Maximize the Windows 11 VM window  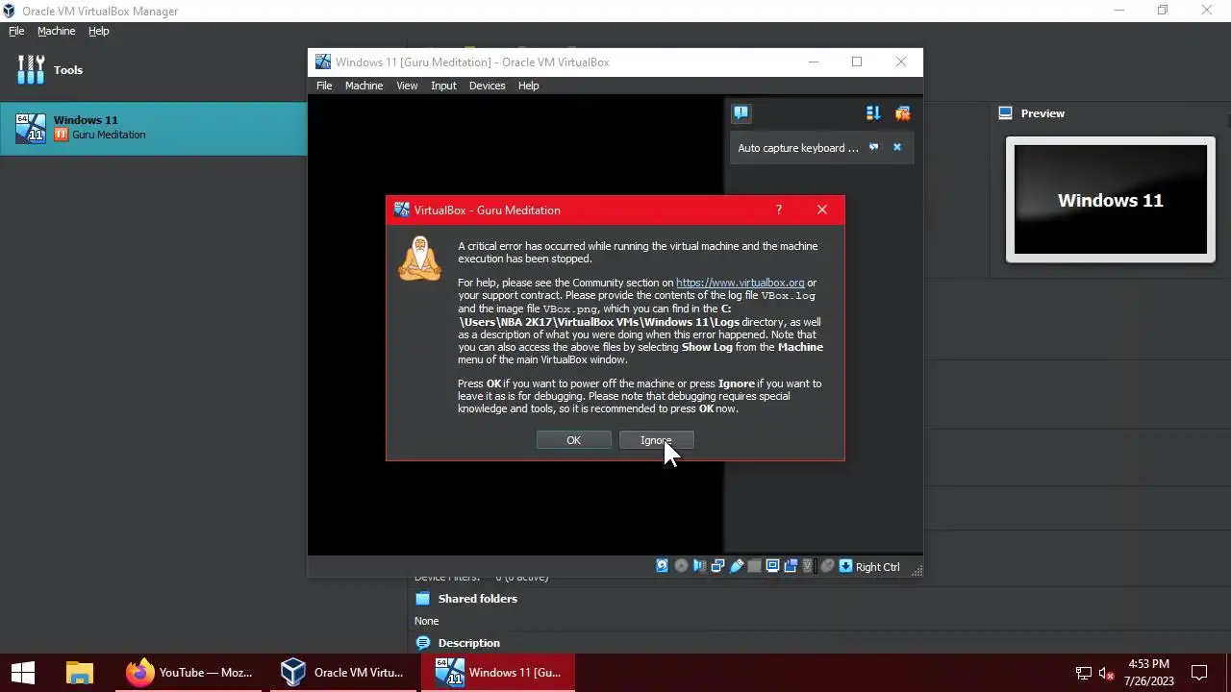857,62
